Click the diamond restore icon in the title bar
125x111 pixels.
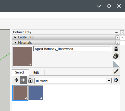point(109,6)
